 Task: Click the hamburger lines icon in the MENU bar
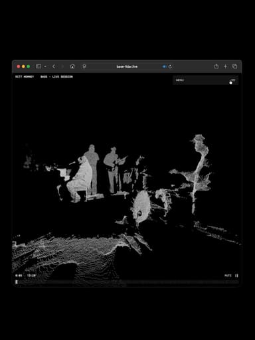[233, 80]
